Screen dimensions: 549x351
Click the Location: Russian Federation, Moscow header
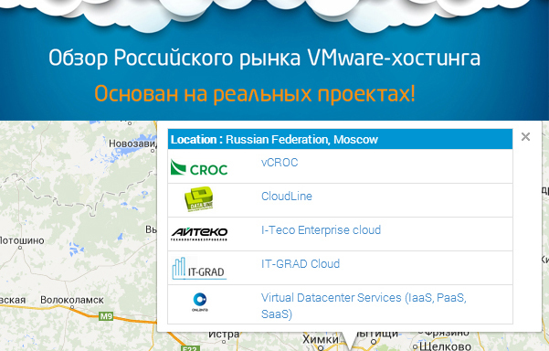pyautogui.click(x=340, y=139)
